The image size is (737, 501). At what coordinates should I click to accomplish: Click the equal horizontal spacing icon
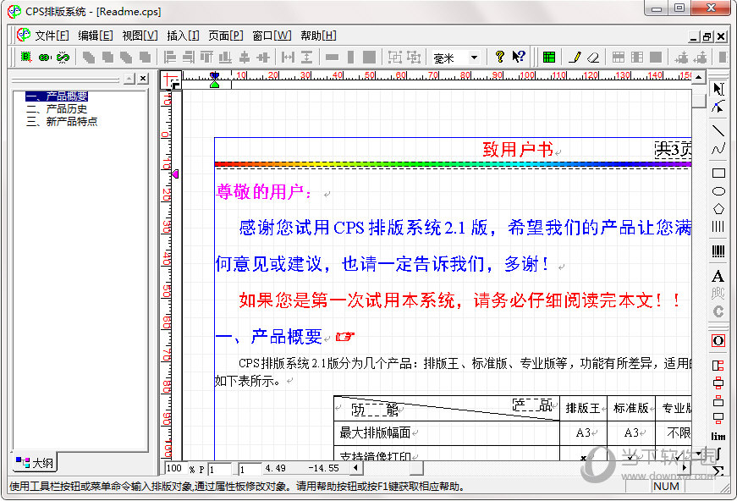tap(289, 58)
